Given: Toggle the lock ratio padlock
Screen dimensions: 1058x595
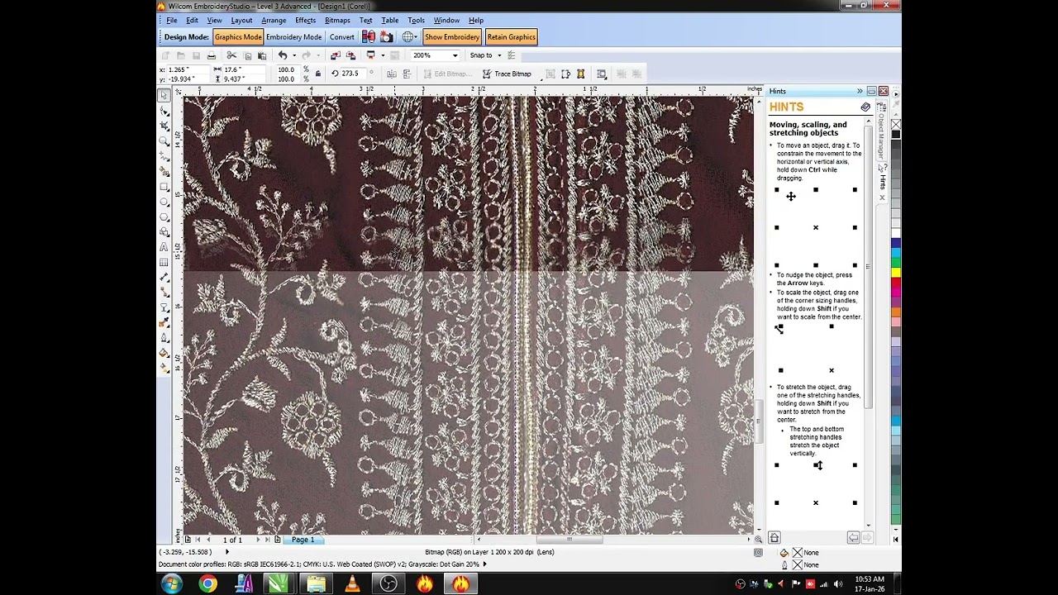Looking at the screenshot, I should [318, 74].
